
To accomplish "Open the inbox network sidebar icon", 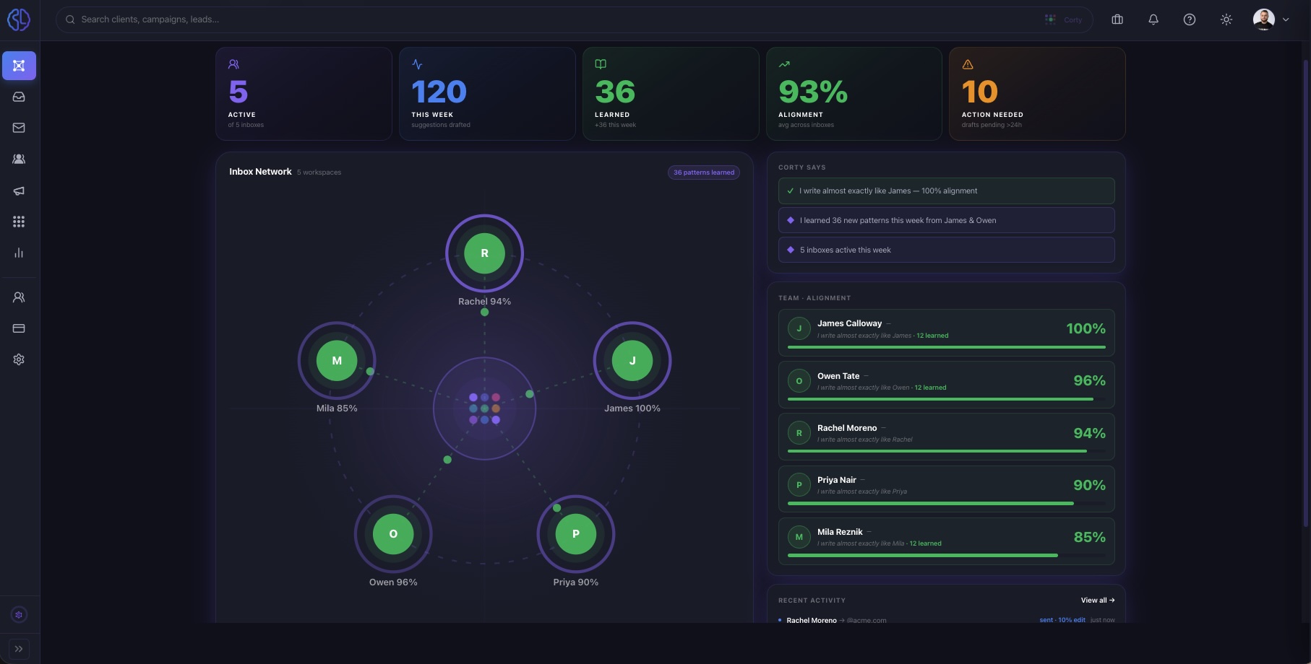I will coord(19,66).
